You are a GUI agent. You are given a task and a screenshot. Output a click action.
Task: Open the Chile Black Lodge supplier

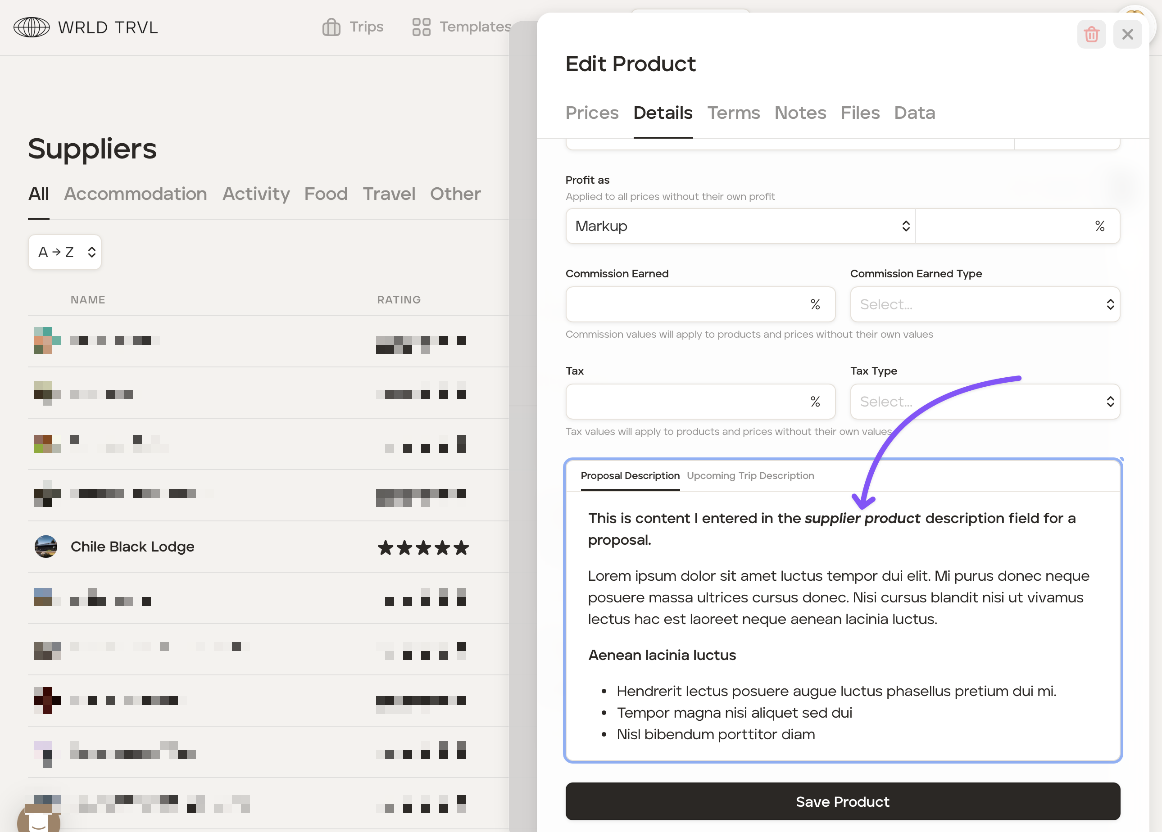tap(132, 546)
